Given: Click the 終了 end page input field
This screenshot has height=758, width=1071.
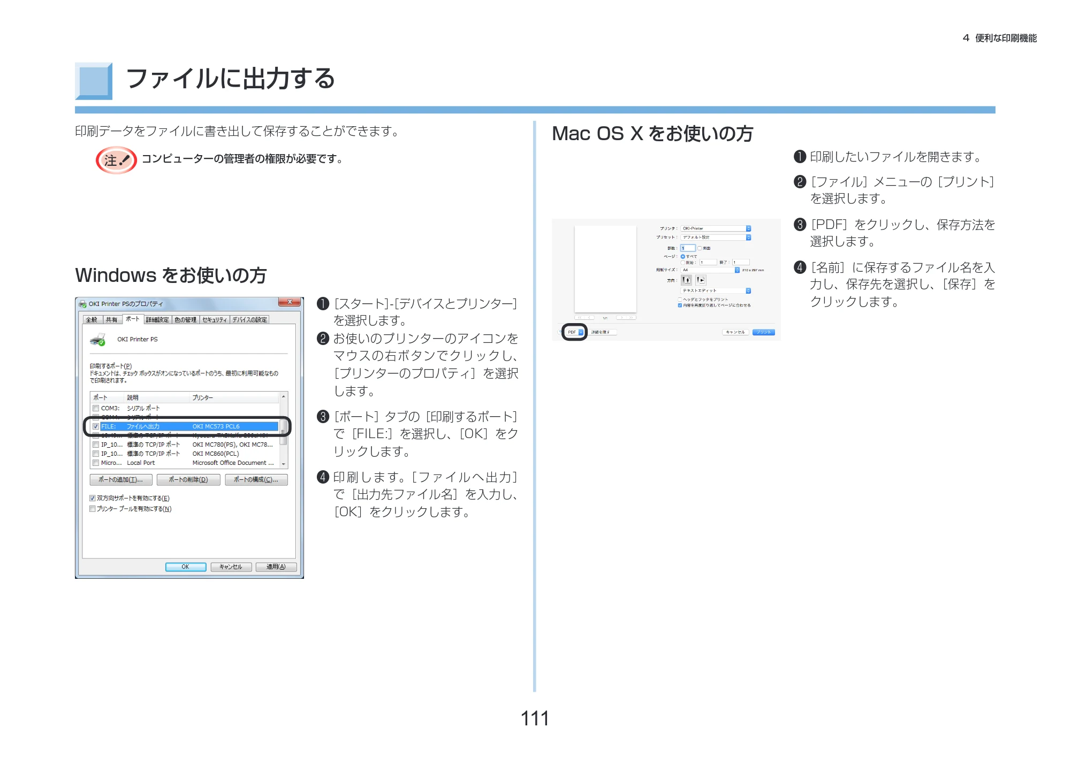Looking at the screenshot, I should 741,262.
